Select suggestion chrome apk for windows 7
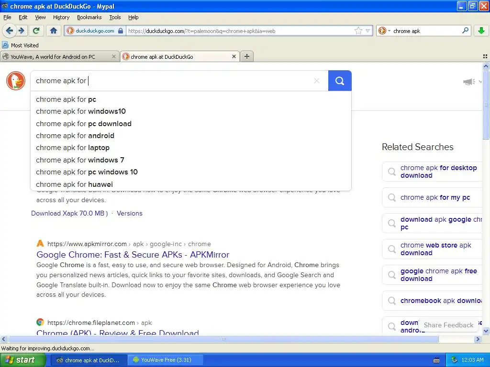The height and width of the screenshot is (367, 490). [x=190, y=160]
